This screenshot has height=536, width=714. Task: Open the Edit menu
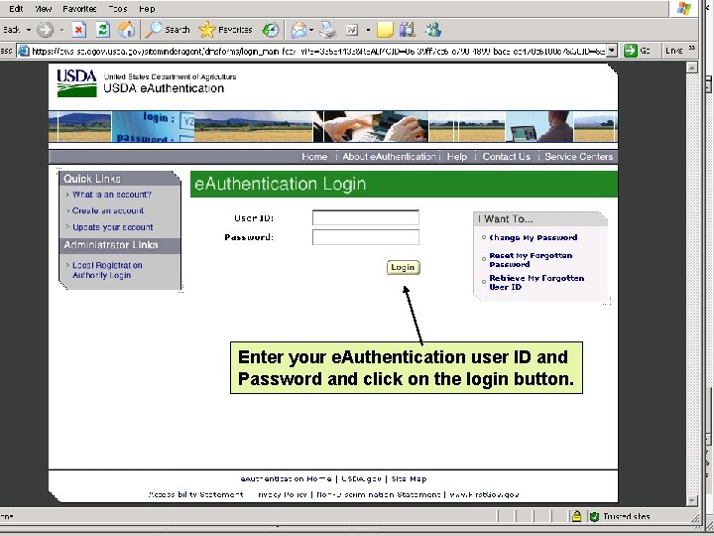click(x=16, y=9)
